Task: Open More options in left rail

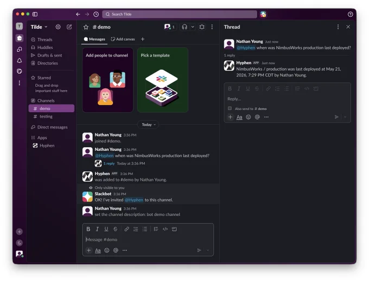Action: coord(20,83)
